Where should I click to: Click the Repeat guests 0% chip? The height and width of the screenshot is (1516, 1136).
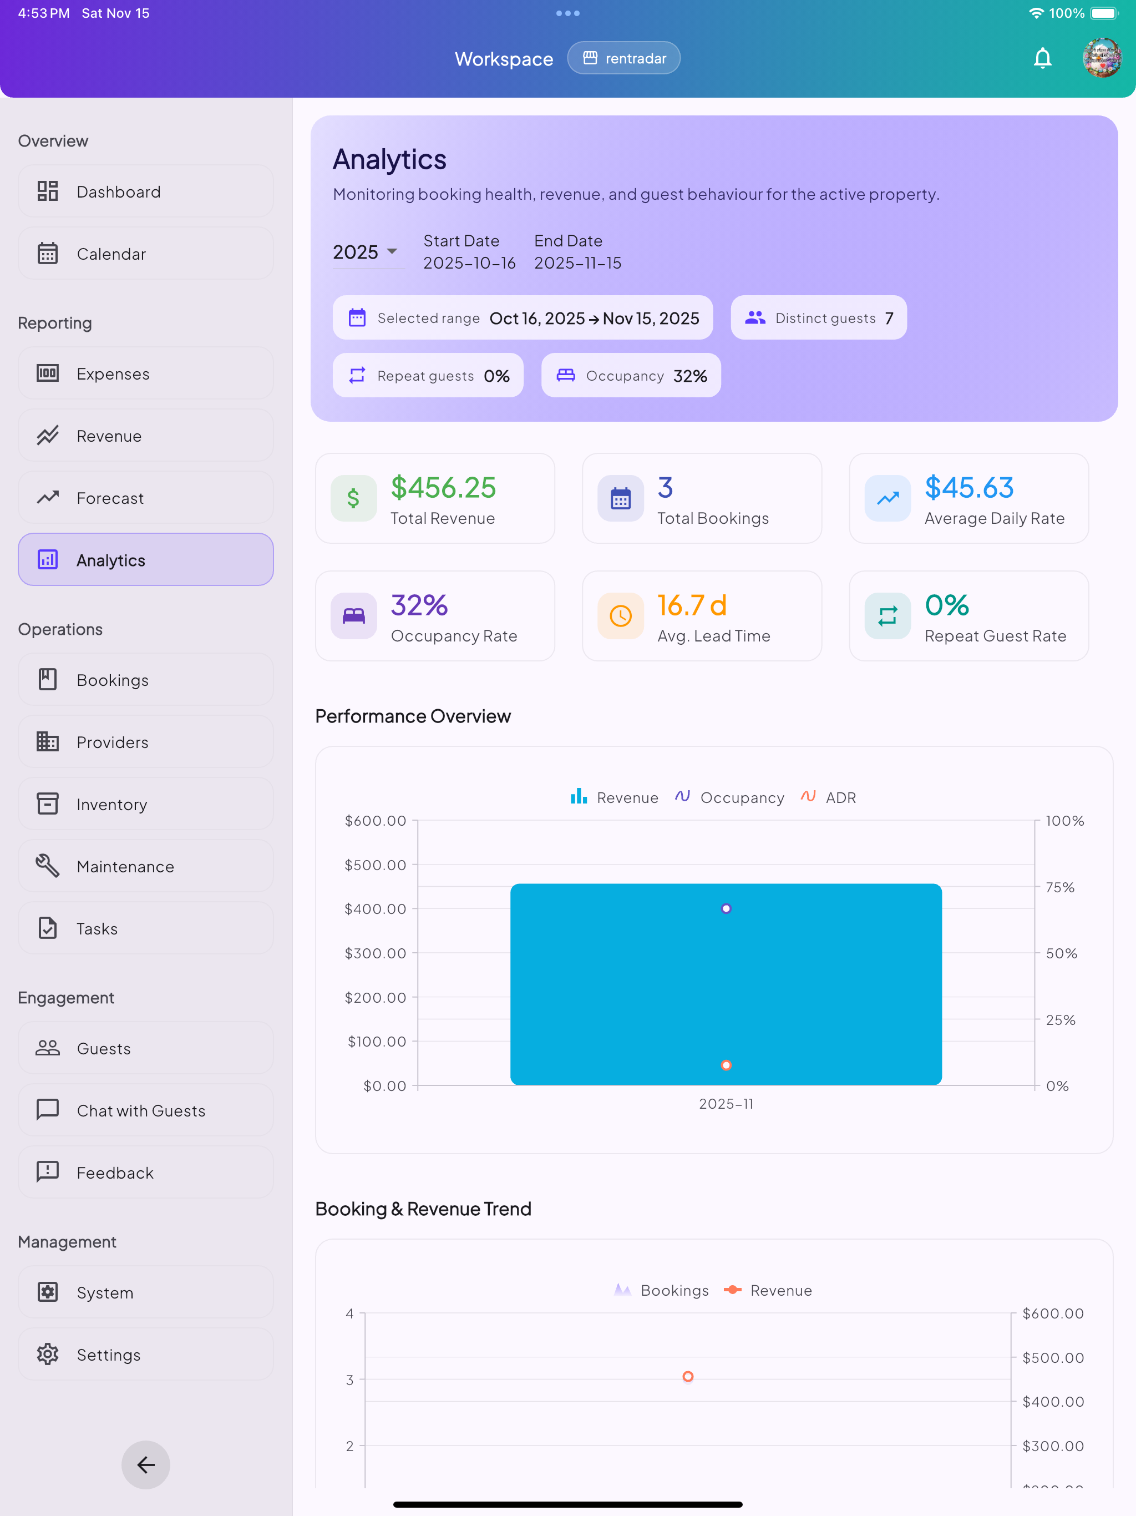(428, 375)
